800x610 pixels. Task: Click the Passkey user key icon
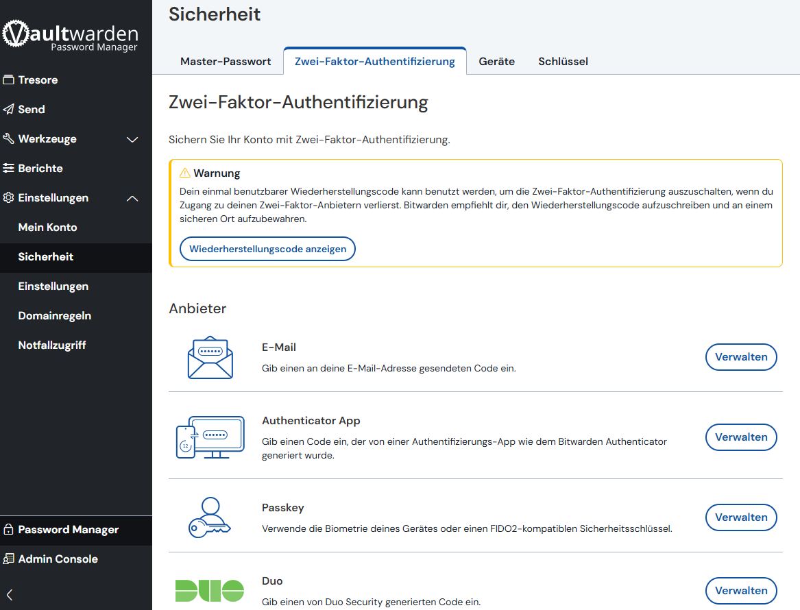point(210,517)
